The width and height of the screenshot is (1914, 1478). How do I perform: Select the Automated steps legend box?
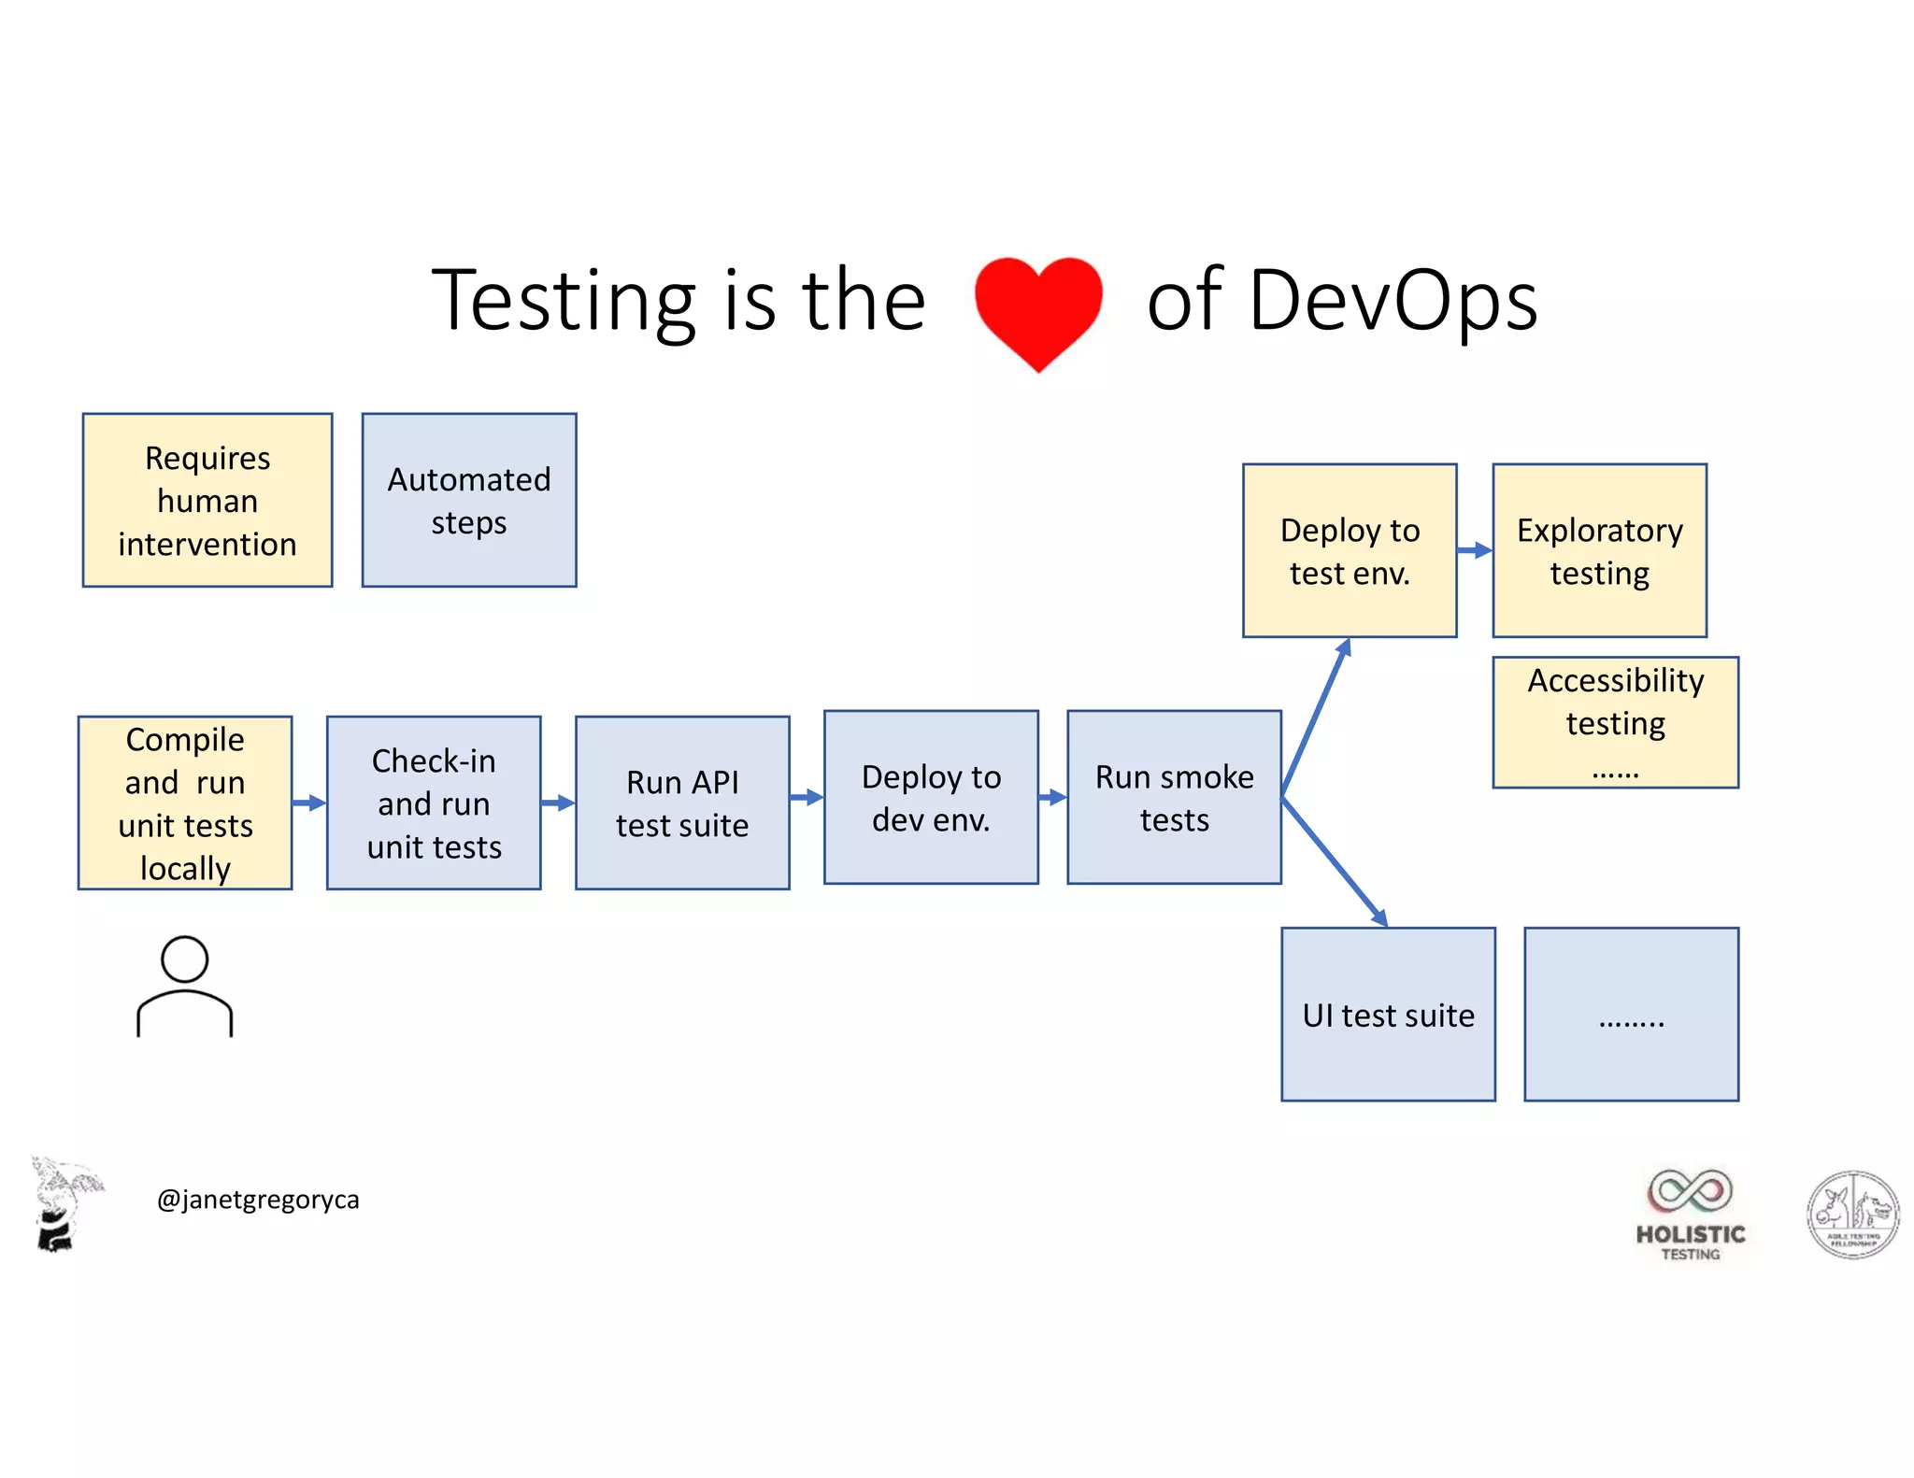[469, 501]
